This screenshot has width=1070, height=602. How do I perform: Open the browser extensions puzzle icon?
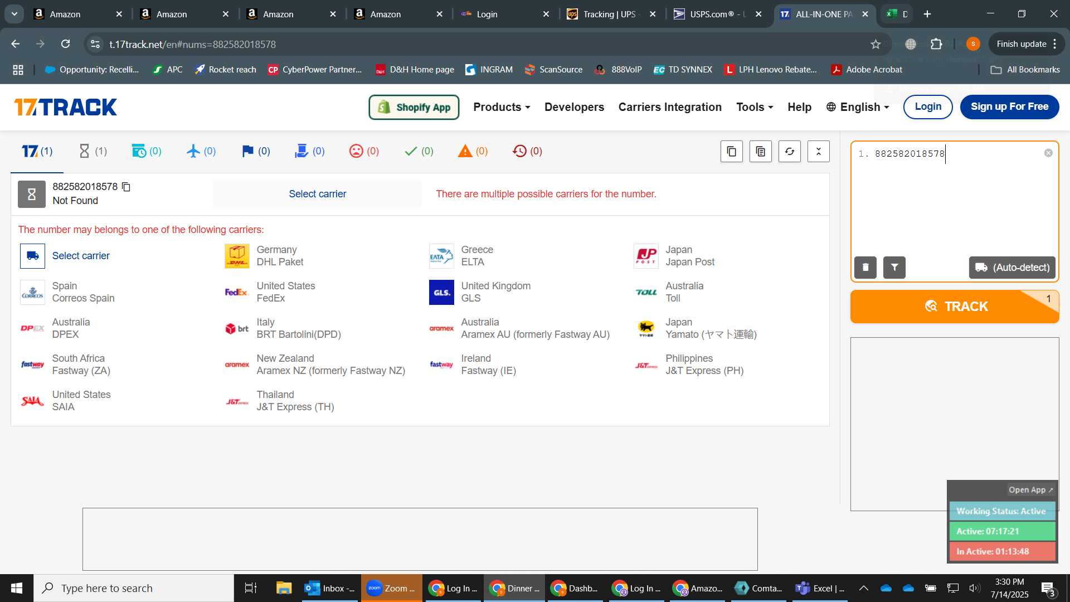pyautogui.click(x=936, y=44)
